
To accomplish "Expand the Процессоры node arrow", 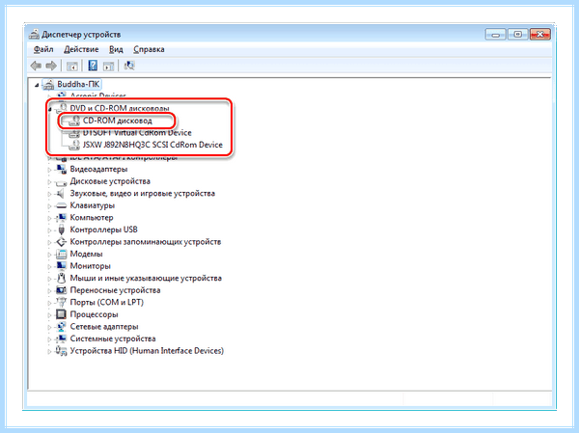I will [x=49, y=315].
